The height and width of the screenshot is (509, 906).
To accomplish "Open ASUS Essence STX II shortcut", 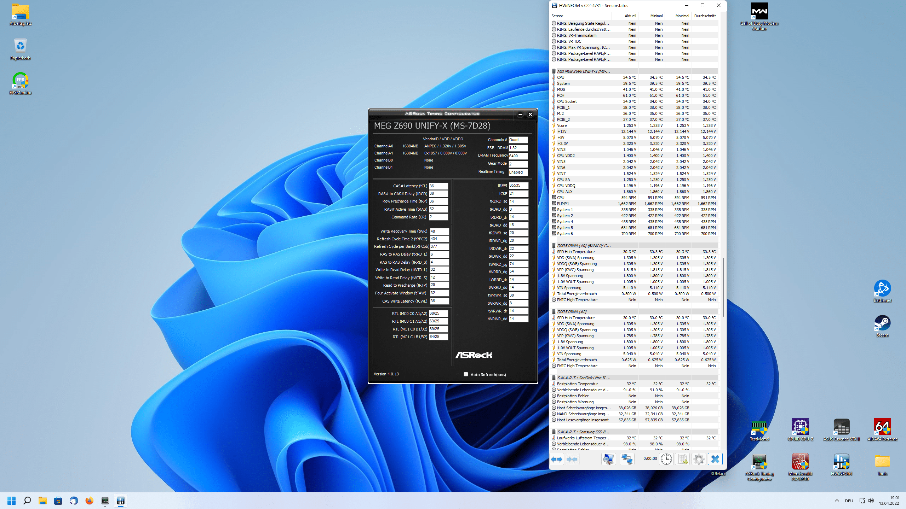I will coord(841,430).
